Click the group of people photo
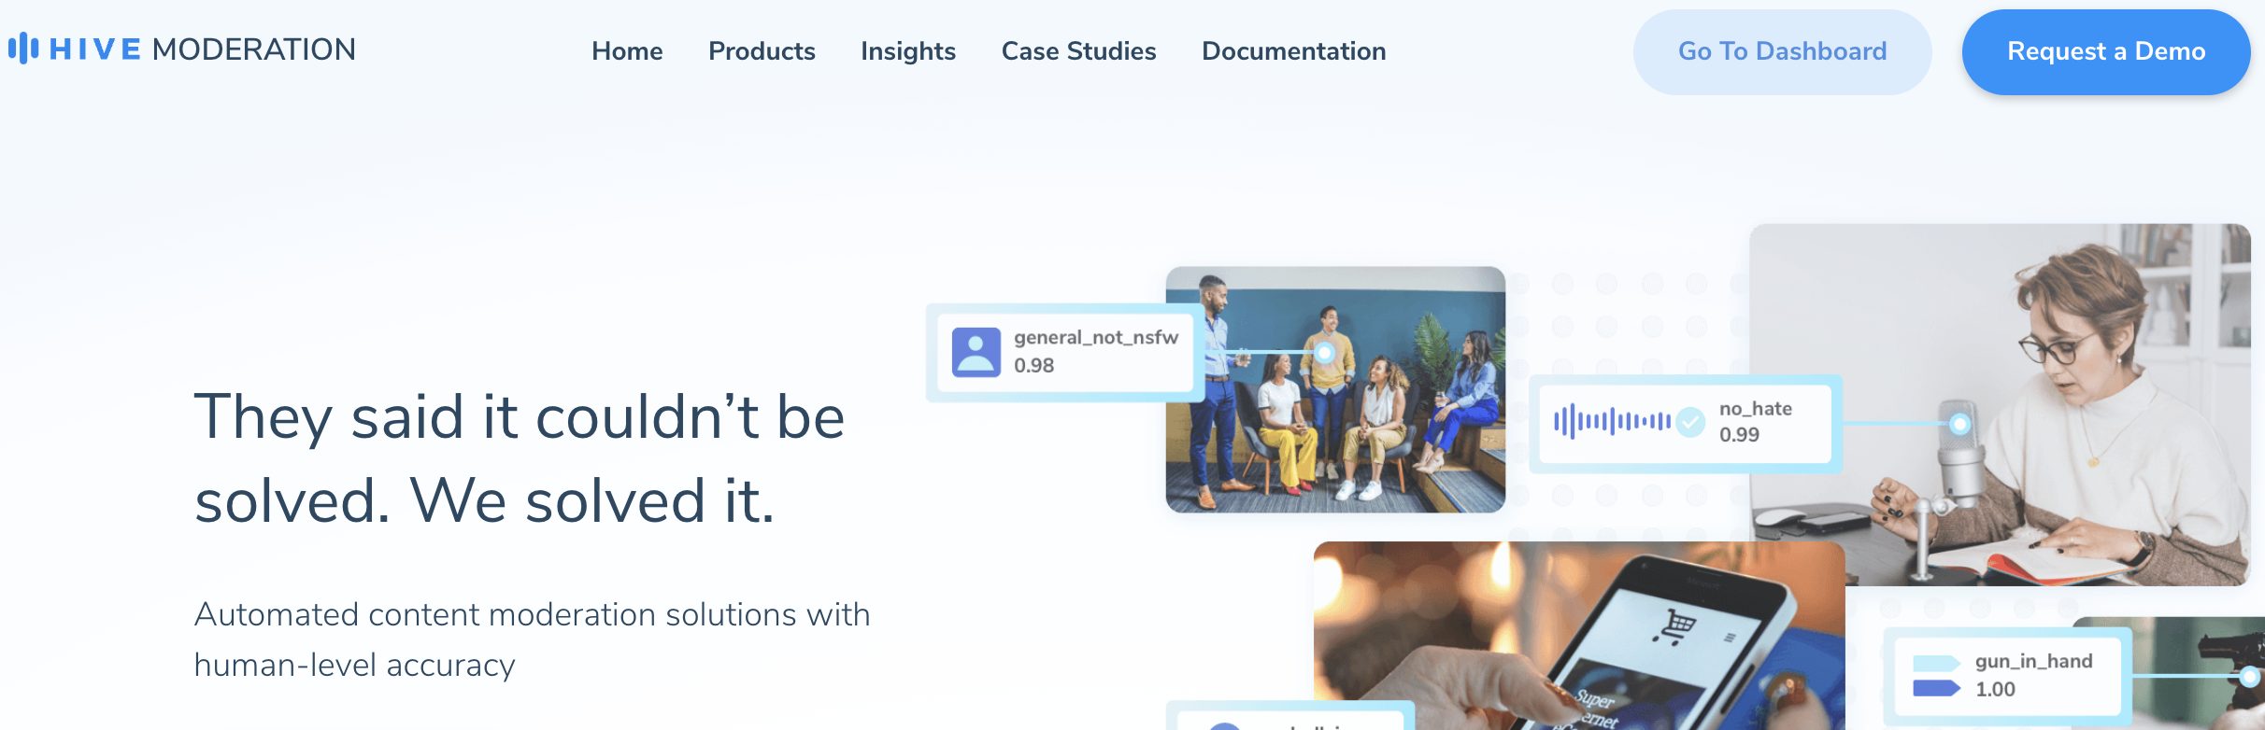This screenshot has height=730, width=2265. 1335,389
